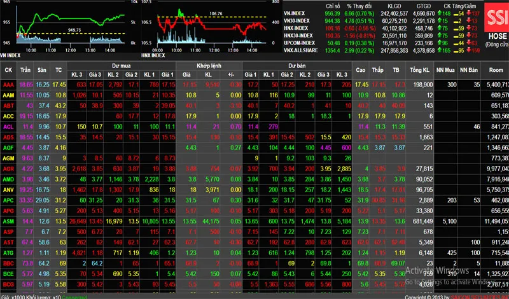Select stock ticker ATG
The width and height of the screenshot is (509, 299).
coord(8,253)
